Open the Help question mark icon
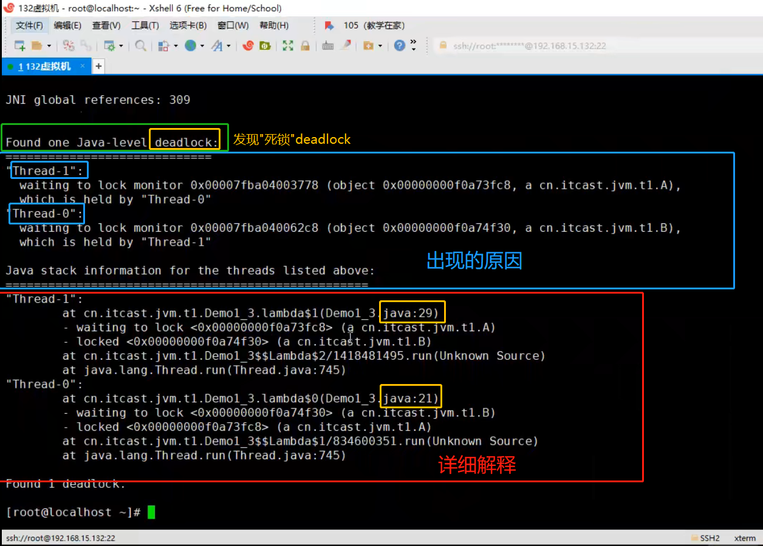The image size is (763, 546). (399, 45)
